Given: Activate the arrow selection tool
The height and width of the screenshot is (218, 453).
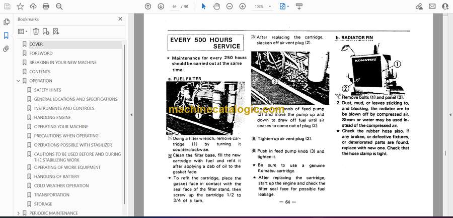Looking at the screenshot, I should (204, 6).
